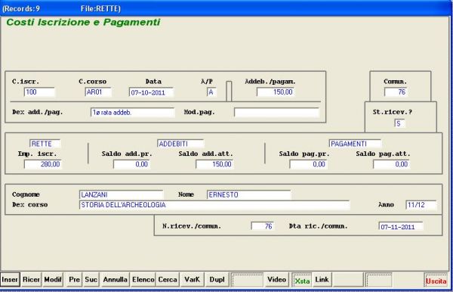The image size is (453, 292).
Task: Click the empty dotted box before Uscita
Action: (379, 280)
